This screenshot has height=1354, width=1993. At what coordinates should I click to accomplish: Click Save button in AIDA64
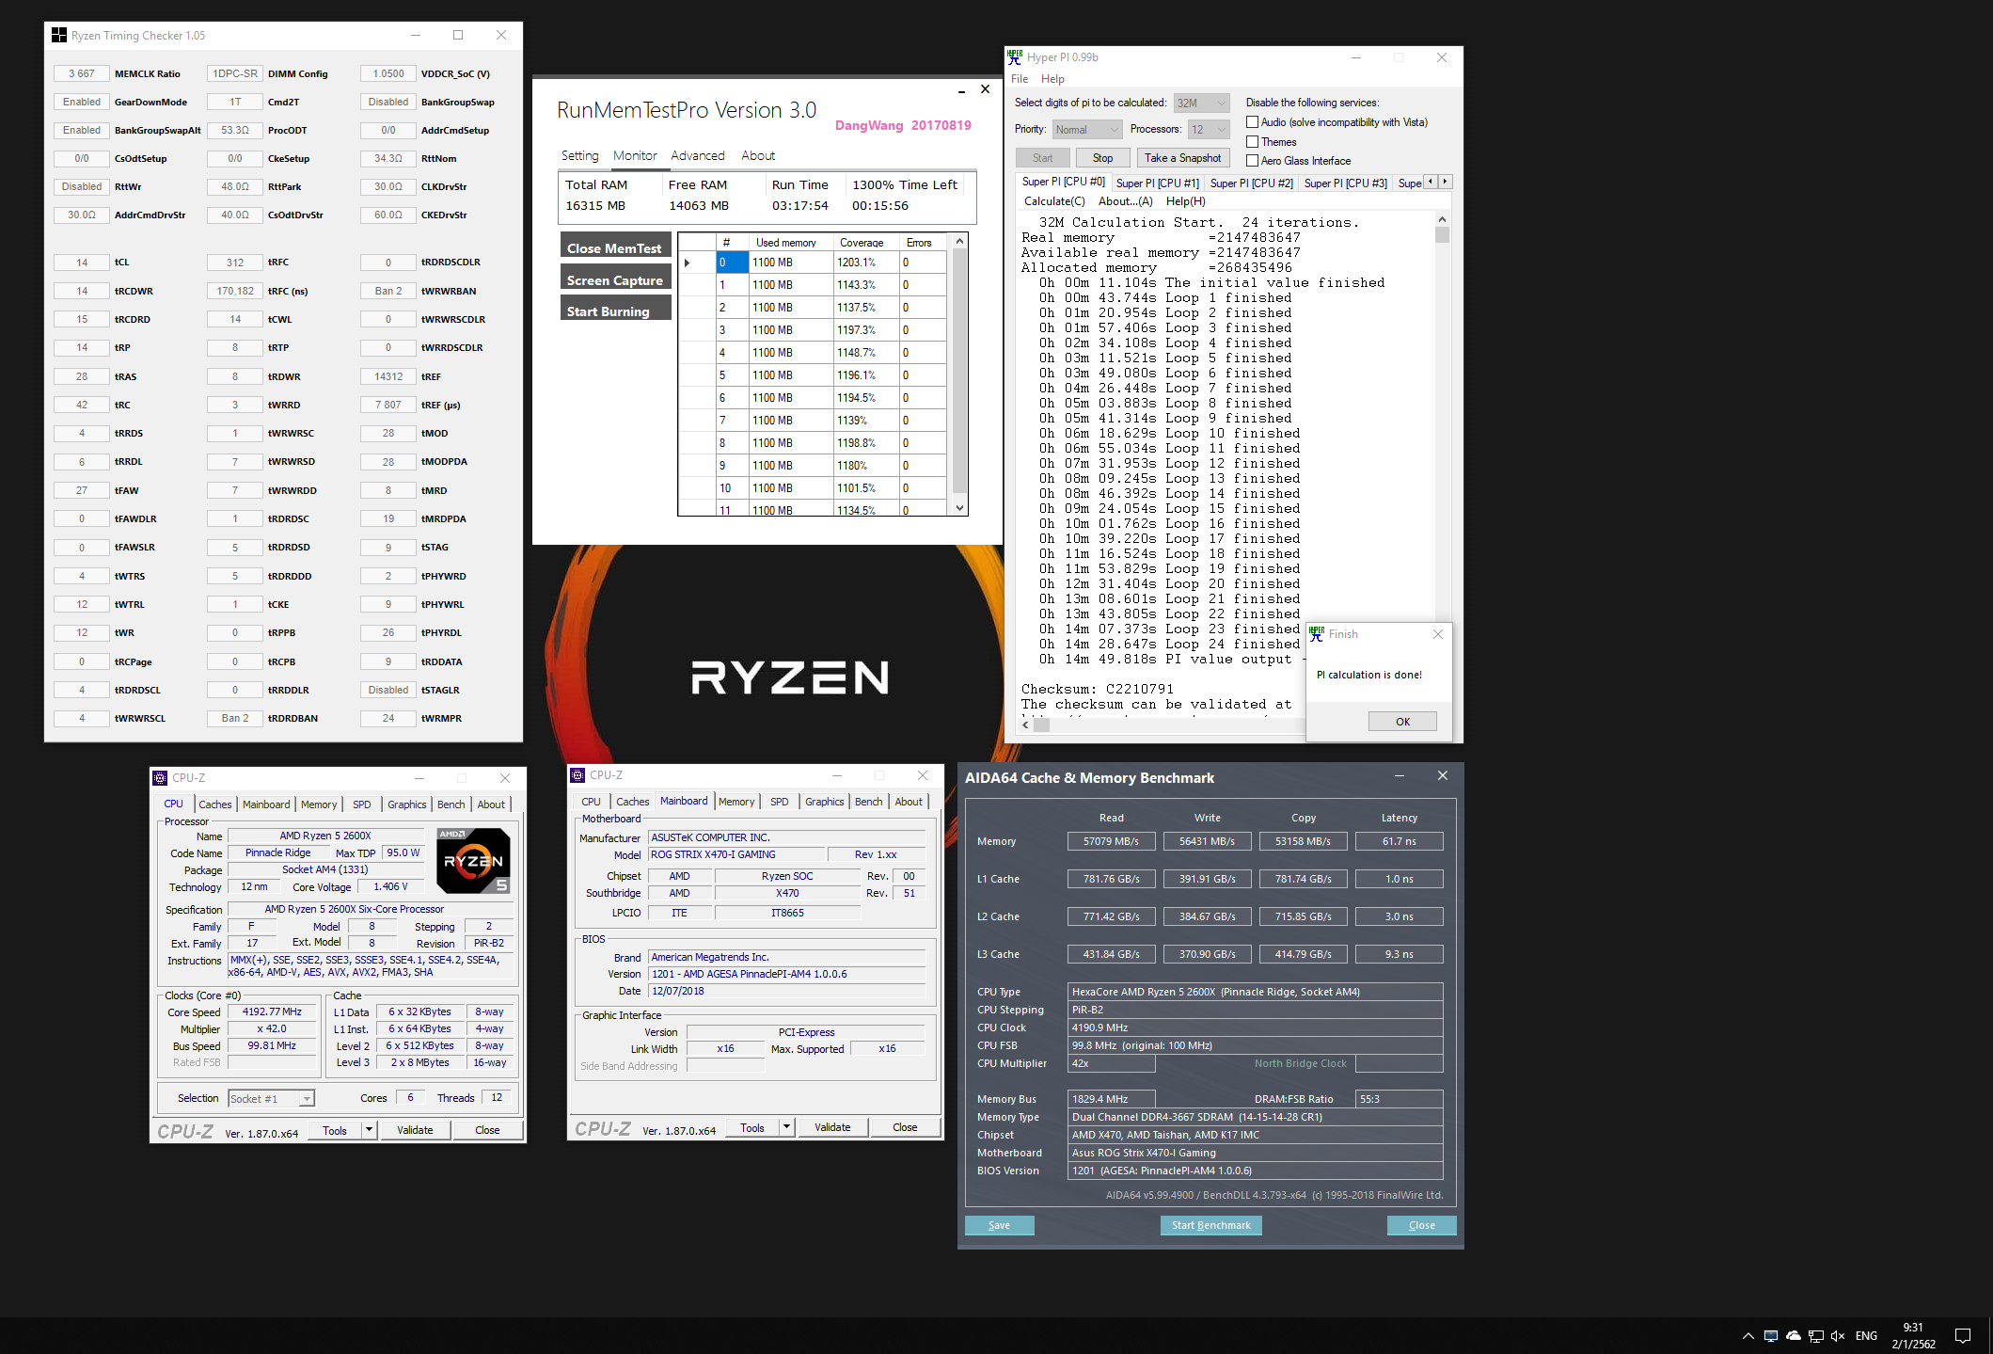point(999,1225)
